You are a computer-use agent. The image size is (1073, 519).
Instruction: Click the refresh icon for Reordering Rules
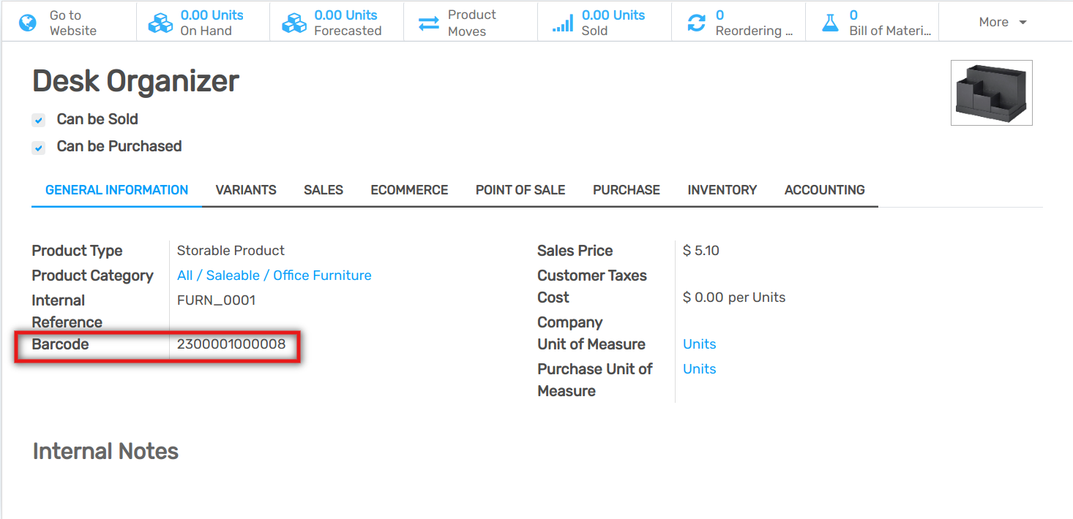pyautogui.click(x=696, y=23)
